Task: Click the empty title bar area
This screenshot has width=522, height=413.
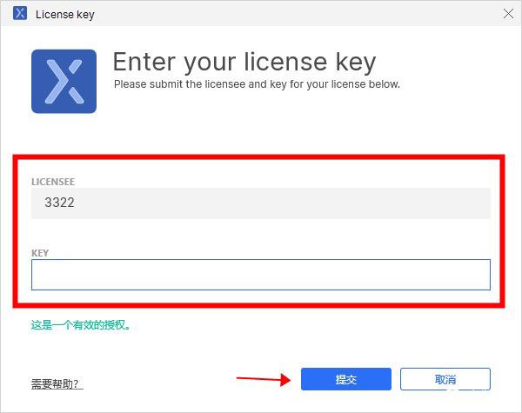Action: [x=297, y=14]
